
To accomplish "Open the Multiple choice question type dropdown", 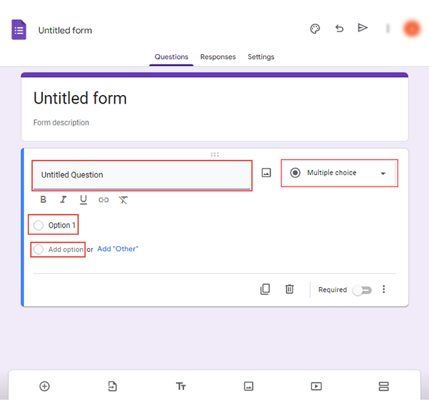I will point(339,173).
